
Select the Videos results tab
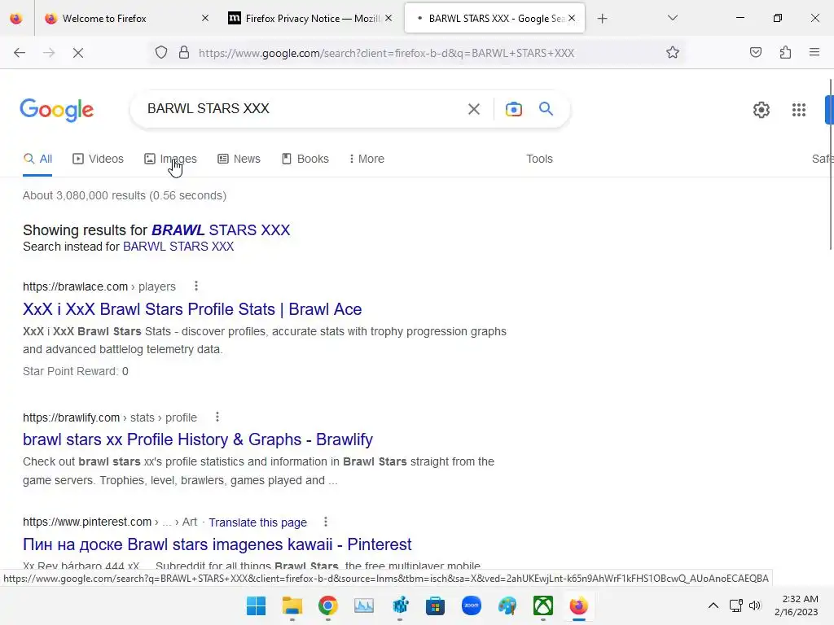coord(99,159)
